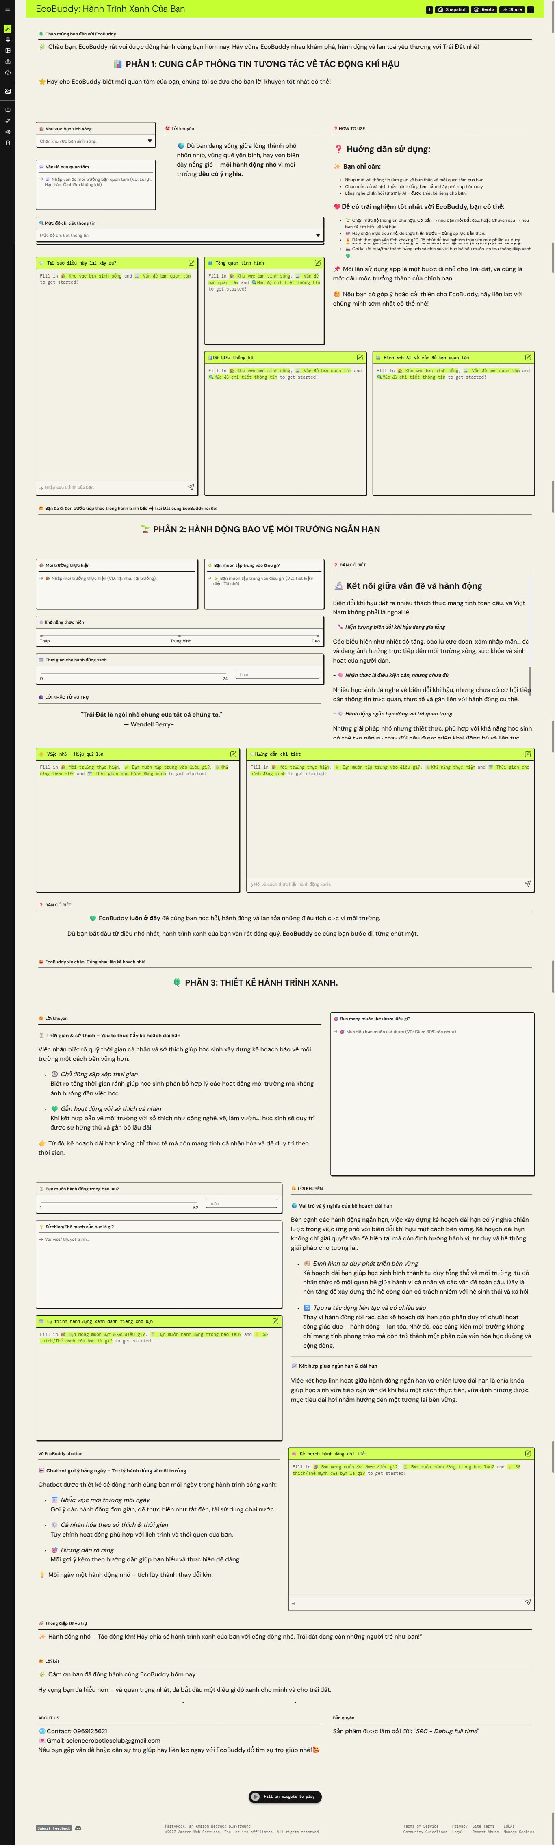Click the '1' counter badge in header
The image size is (555, 1845).
(x=430, y=9)
